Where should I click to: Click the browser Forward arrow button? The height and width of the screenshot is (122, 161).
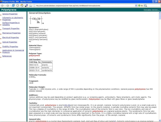[8, 6]
